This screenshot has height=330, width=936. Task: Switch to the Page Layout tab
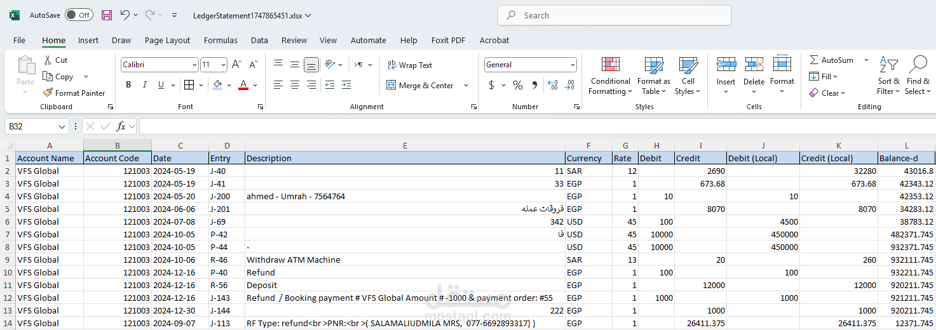pyautogui.click(x=167, y=40)
